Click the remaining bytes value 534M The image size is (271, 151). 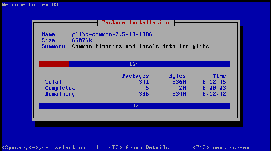(x=179, y=94)
